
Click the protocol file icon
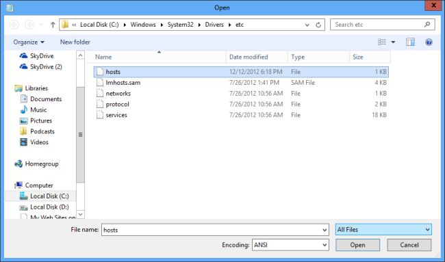(x=100, y=104)
